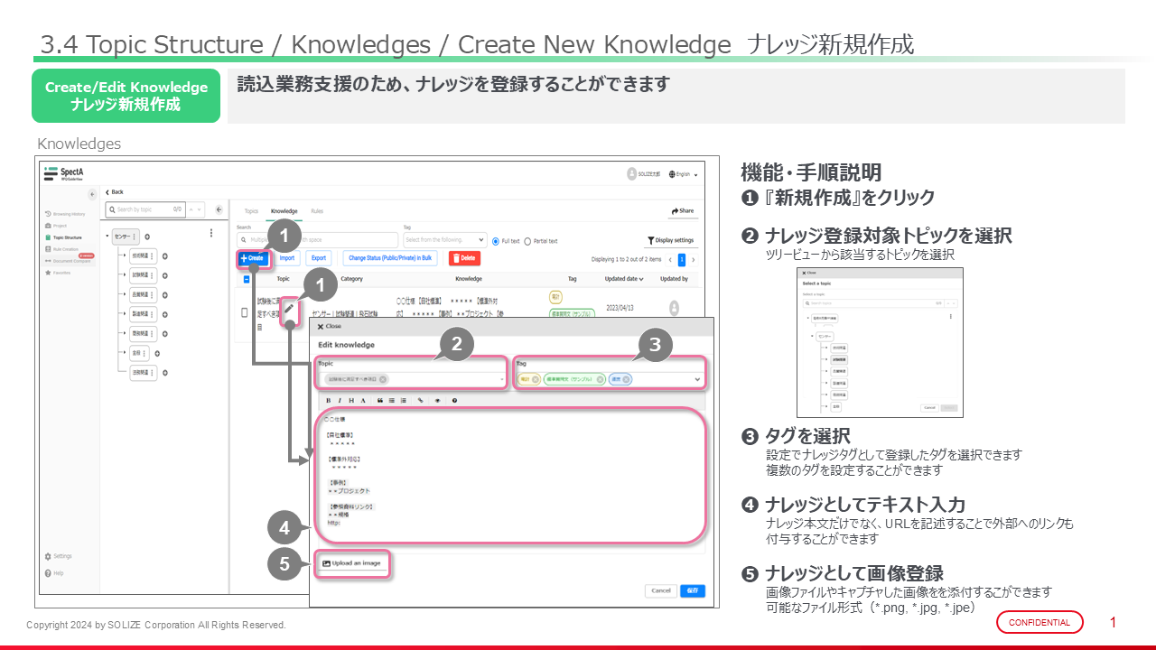Switch to the Topics tab
1156x650 pixels.
pos(251,210)
